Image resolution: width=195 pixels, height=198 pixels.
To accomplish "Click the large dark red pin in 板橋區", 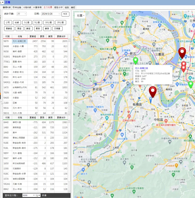I will 152,91.
